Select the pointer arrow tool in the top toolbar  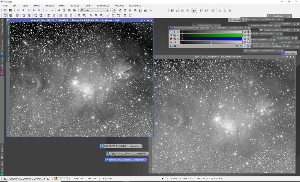pos(151,11)
